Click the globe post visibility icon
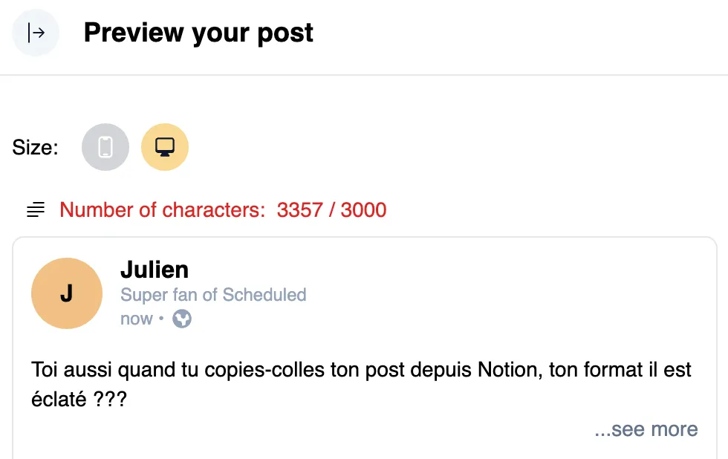This screenshot has height=459, width=728. pyautogui.click(x=181, y=318)
